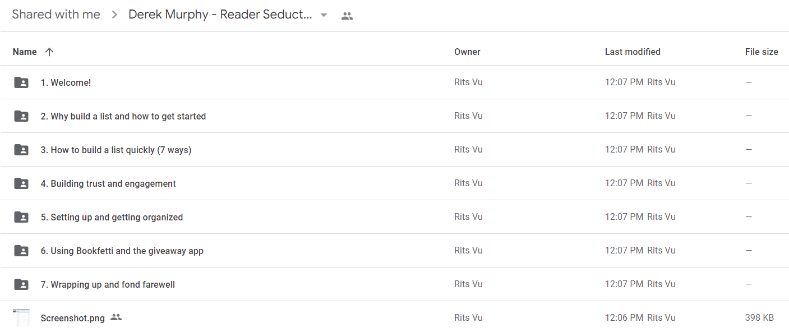Expand the Derek Murphy folder dropdown arrow
Image resolution: width=789 pixels, height=332 pixels.
click(x=324, y=15)
